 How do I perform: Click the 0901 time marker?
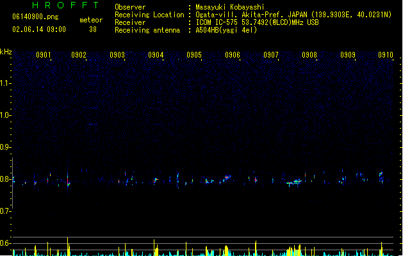(x=43, y=55)
